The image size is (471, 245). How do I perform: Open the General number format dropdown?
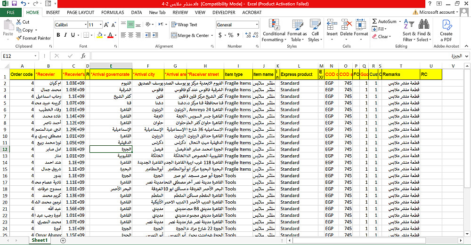[257, 25]
